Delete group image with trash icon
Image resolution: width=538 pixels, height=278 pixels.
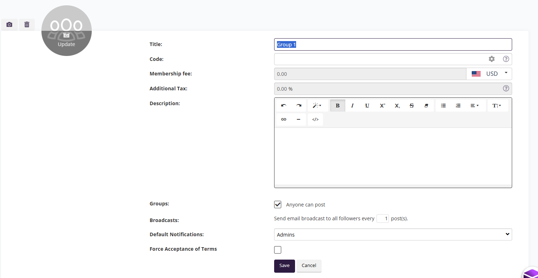(27, 24)
